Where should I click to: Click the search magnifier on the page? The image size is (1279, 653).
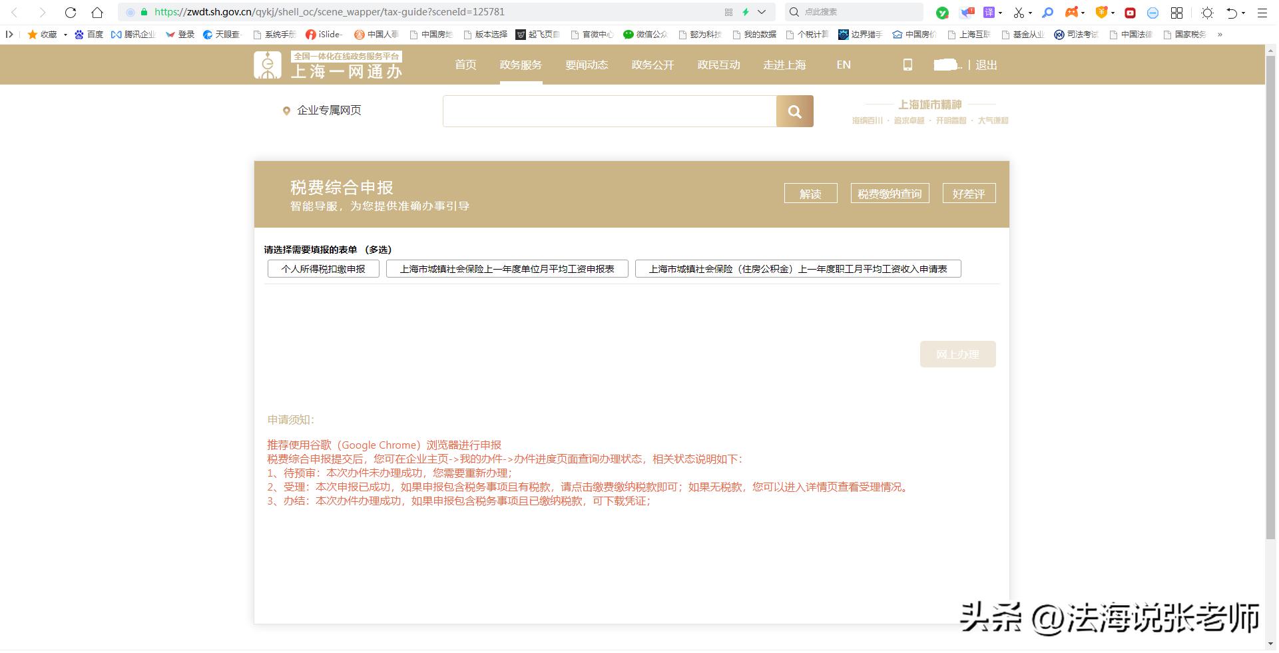coord(795,110)
